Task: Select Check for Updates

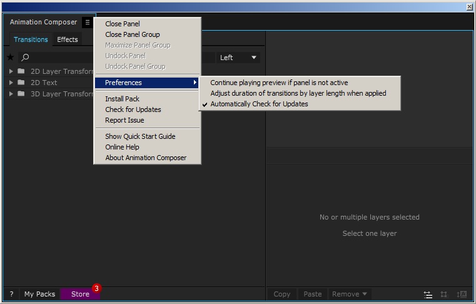Action: [147, 109]
